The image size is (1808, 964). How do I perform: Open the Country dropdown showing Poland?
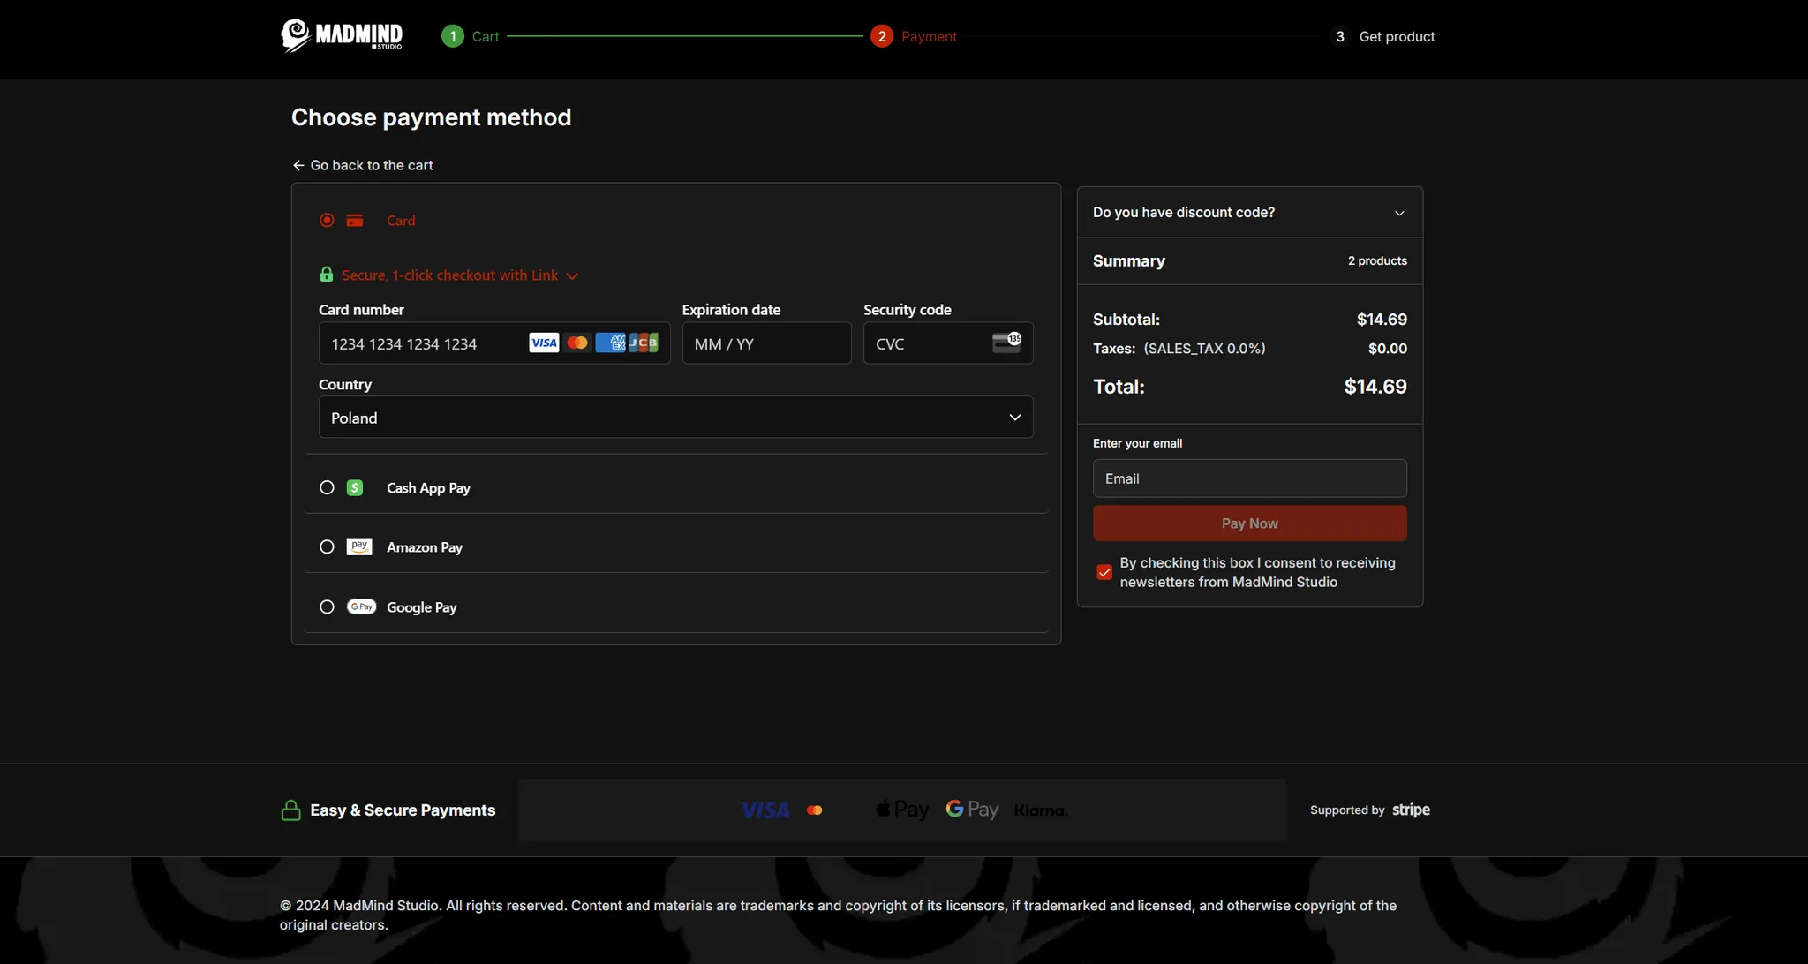pyautogui.click(x=676, y=418)
